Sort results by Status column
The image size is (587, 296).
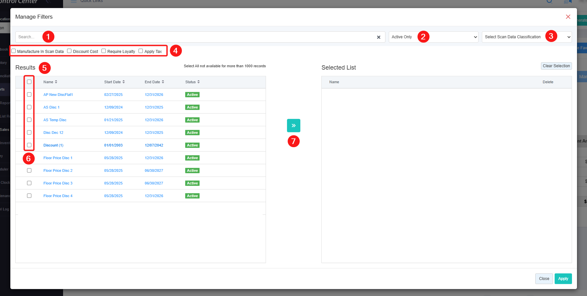(x=193, y=82)
